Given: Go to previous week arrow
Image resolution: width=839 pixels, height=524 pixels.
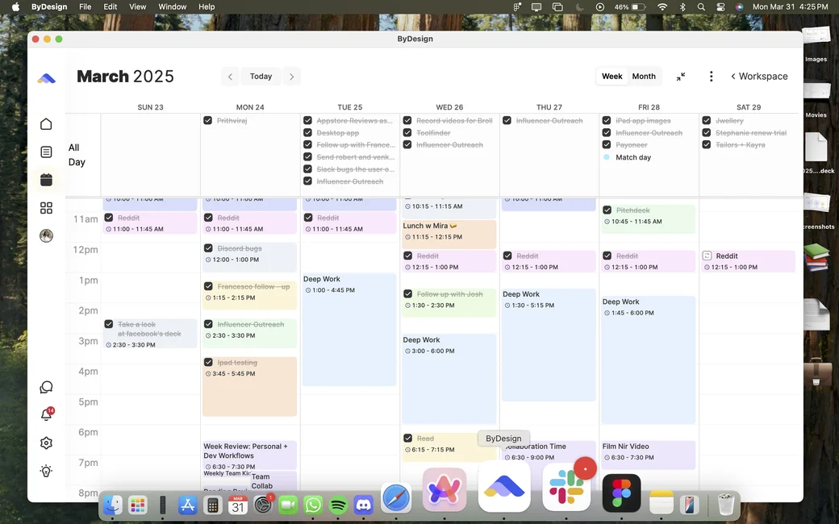Looking at the screenshot, I should click(230, 77).
